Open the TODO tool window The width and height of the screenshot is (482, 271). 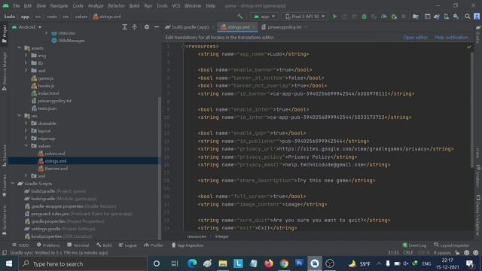[20, 245]
